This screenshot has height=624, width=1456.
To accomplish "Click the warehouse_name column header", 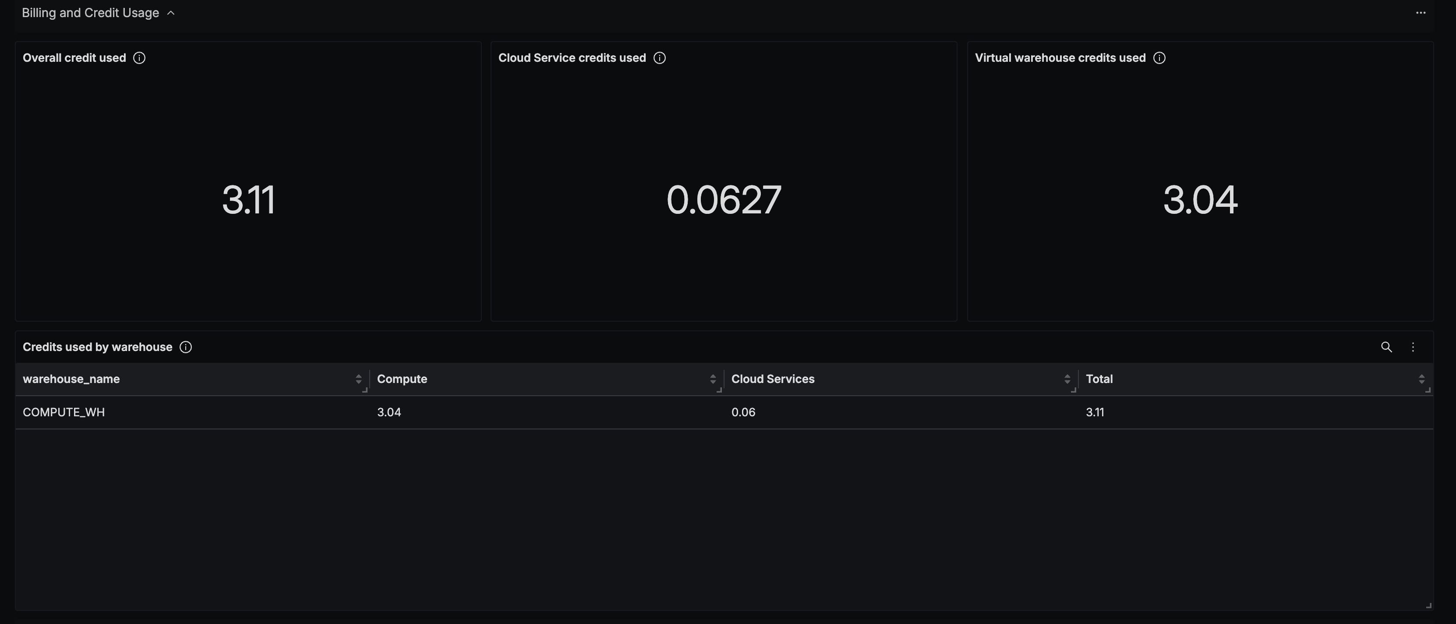I will tap(71, 379).
